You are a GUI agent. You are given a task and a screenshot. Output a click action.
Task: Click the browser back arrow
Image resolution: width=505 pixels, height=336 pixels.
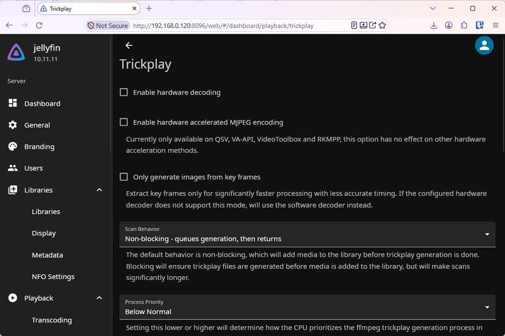pos(9,26)
